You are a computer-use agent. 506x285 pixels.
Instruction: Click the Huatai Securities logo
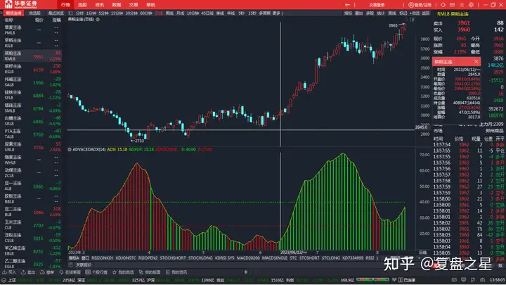click(x=20, y=4)
